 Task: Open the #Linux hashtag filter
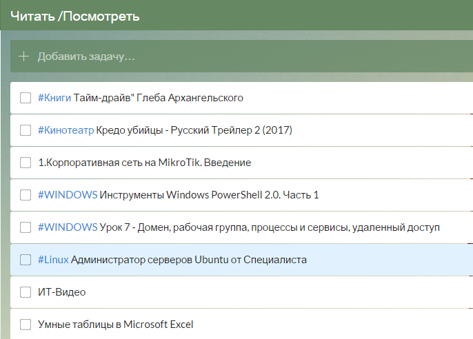pos(53,260)
